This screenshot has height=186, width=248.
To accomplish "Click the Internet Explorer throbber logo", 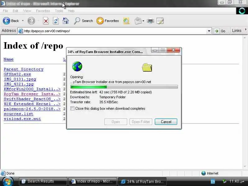I will pyautogui.click(x=242, y=11).
